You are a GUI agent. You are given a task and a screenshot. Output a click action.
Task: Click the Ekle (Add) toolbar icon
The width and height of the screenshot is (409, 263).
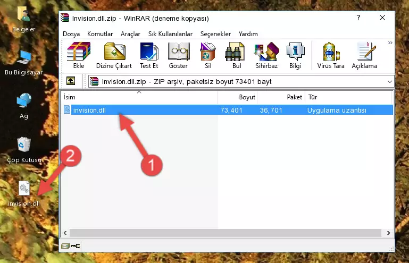click(79, 55)
